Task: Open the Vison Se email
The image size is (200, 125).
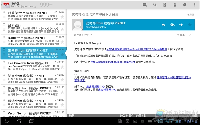Action: coord(34,114)
